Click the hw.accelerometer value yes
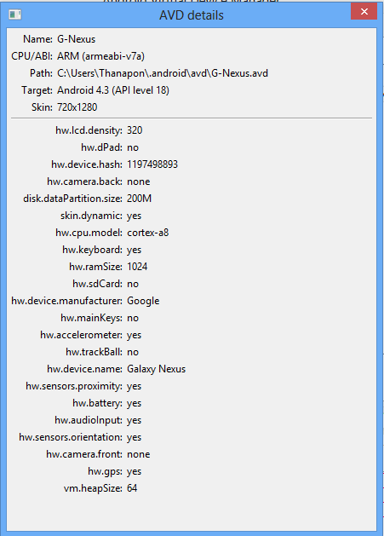The image size is (384, 536). pyautogui.click(x=134, y=335)
